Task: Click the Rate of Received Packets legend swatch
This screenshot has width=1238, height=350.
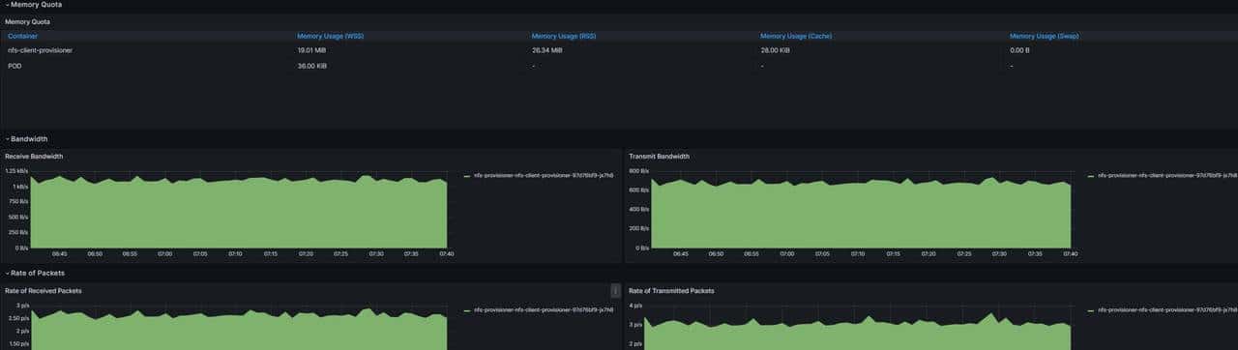Action: click(x=466, y=310)
